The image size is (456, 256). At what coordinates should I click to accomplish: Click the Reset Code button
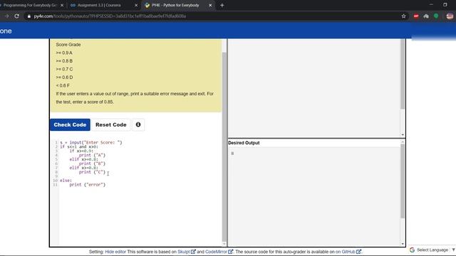pos(111,125)
